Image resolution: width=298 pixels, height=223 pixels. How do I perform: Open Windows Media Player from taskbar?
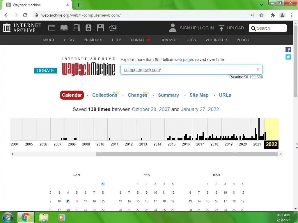pos(61,217)
